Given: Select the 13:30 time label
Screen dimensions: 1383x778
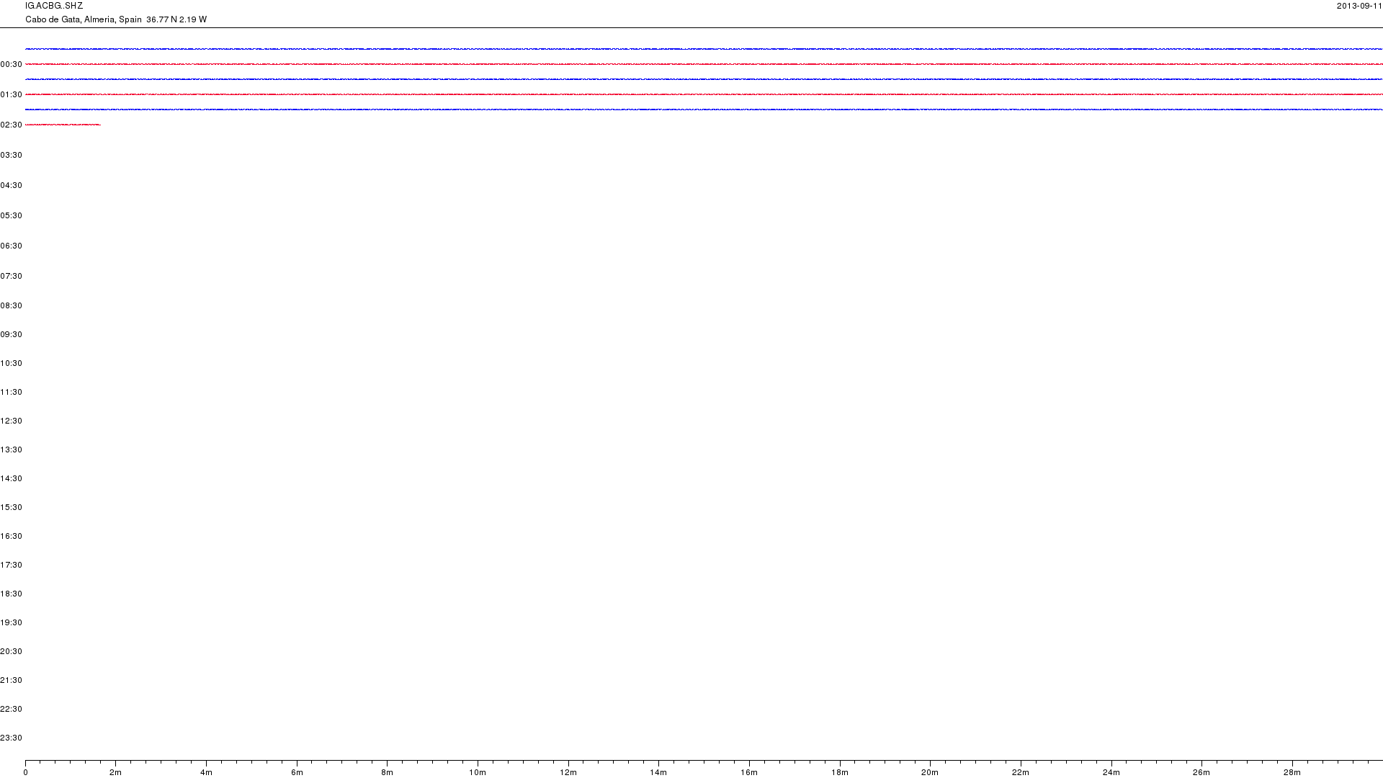Looking at the screenshot, I should pyautogui.click(x=11, y=450).
